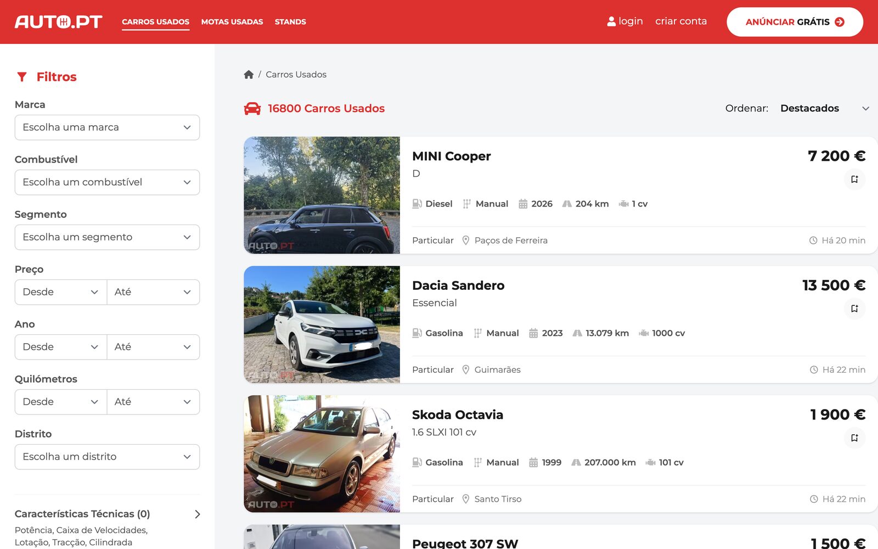Click the red Filtros funnel icon

tap(22, 77)
